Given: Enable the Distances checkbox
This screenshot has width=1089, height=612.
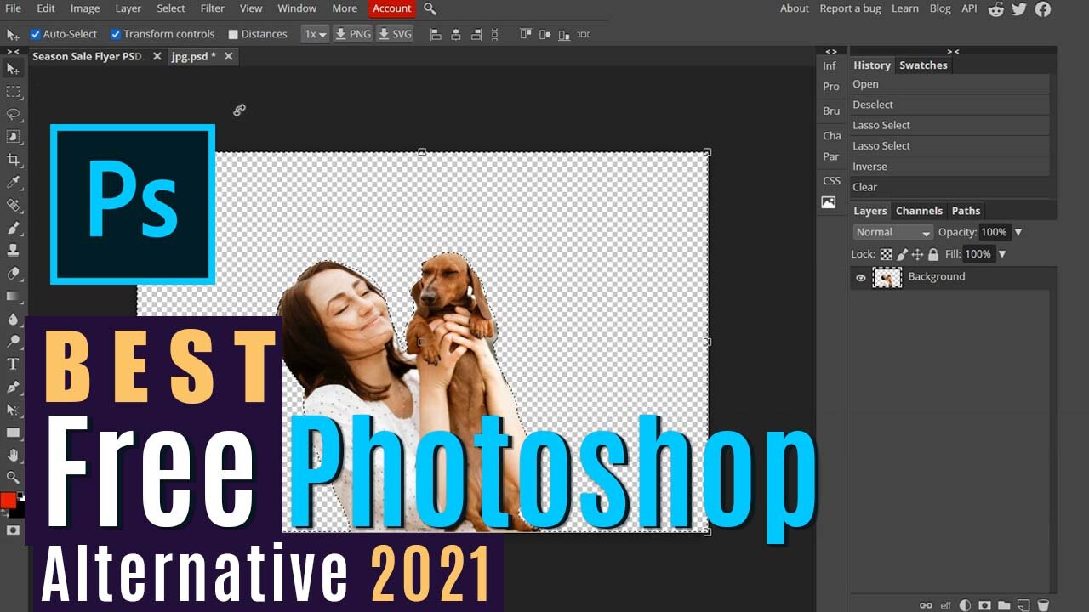Looking at the screenshot, I should click(x=233, y=34).
